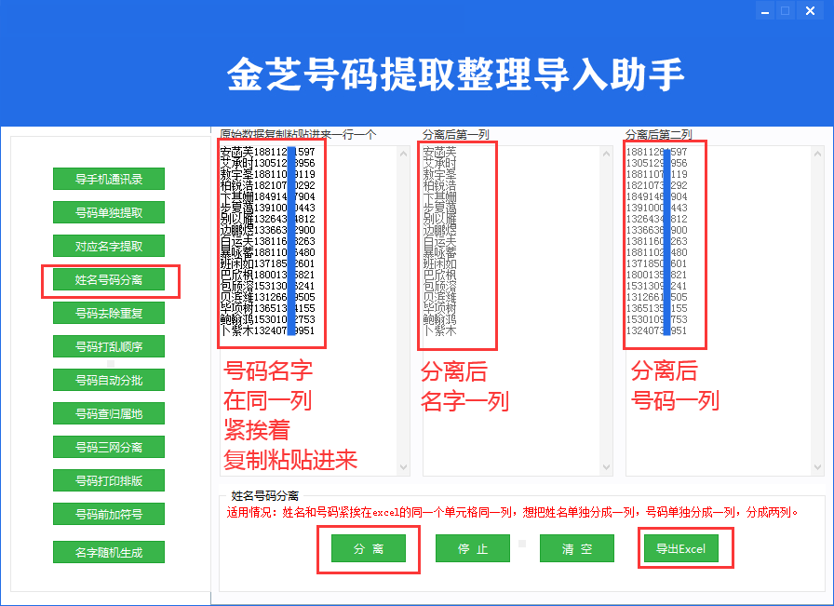Select the 导手机通讯录 function button
The width and height of the screenshot is (834, 606).
(108, 179)
